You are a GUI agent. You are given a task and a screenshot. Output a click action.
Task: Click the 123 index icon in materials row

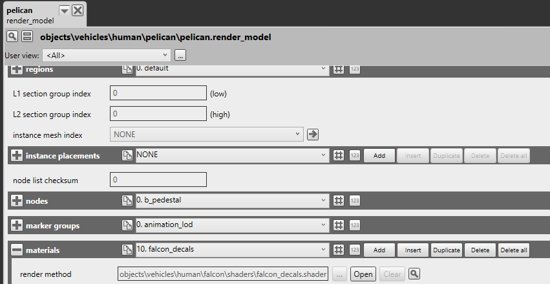click(x=354, y=250)
